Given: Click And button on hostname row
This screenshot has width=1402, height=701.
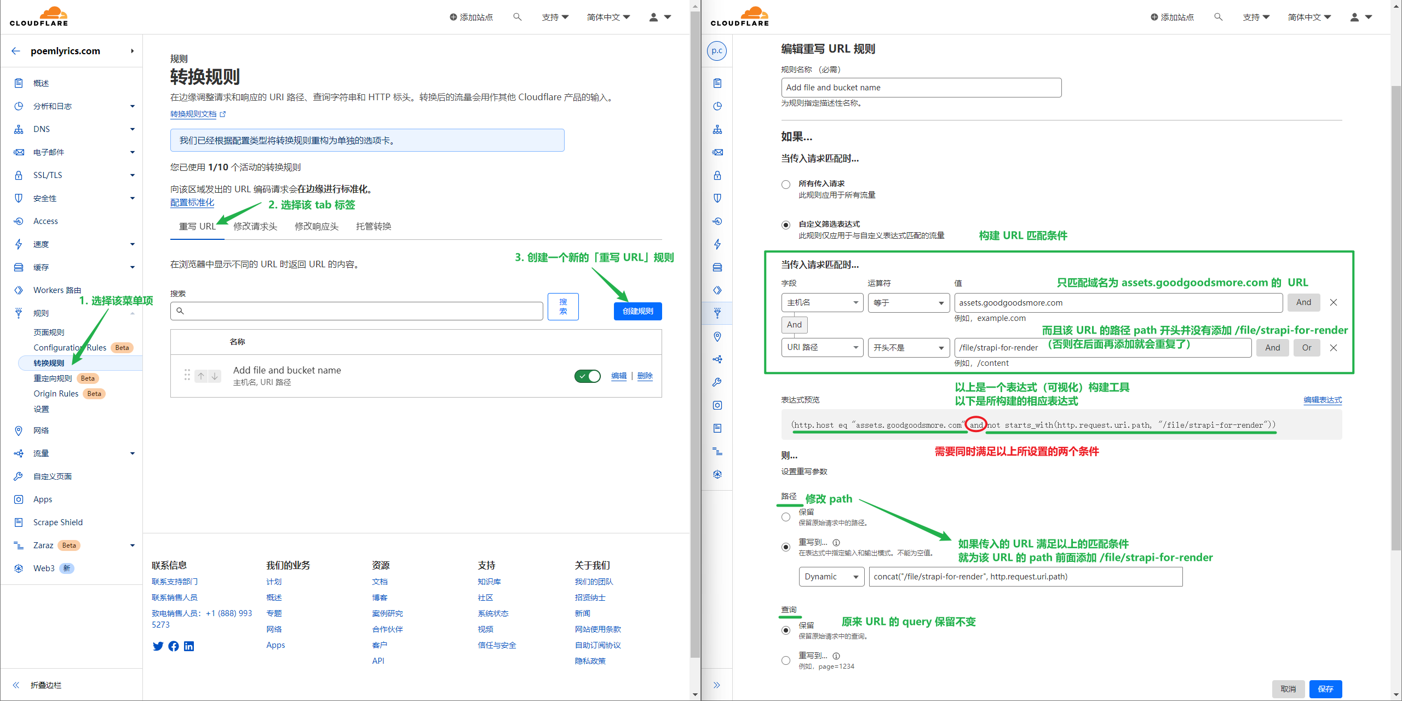Looking at the screenshot, I should (x=1303, y=302).
